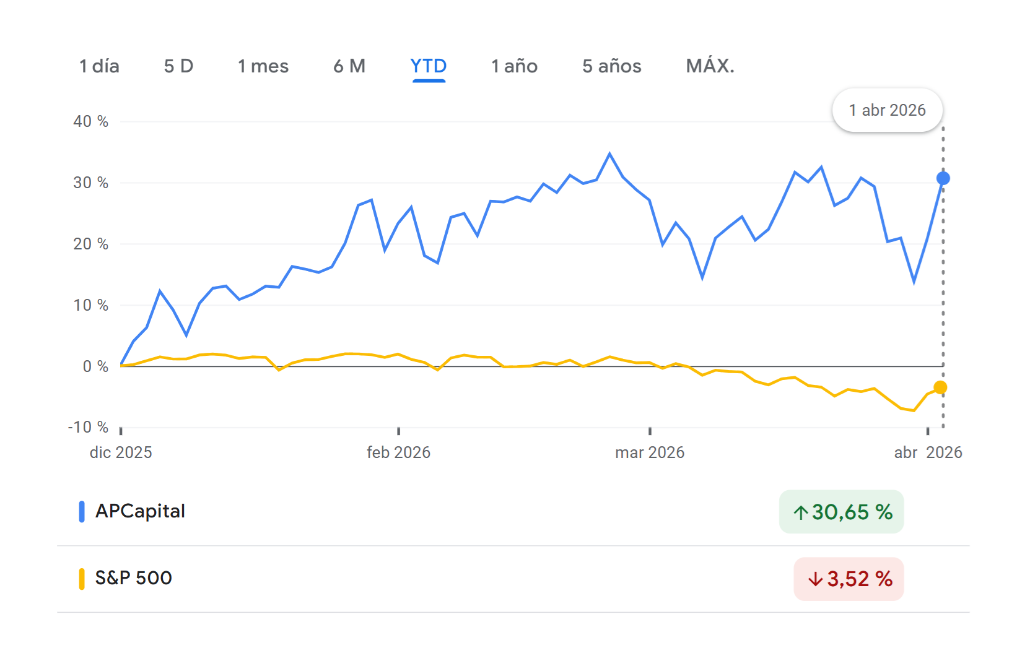Image resolution: width=1017 pixels, height=648 pixels.
Task: Click the blue APCapital color swatch
Action: pos(82,512)
